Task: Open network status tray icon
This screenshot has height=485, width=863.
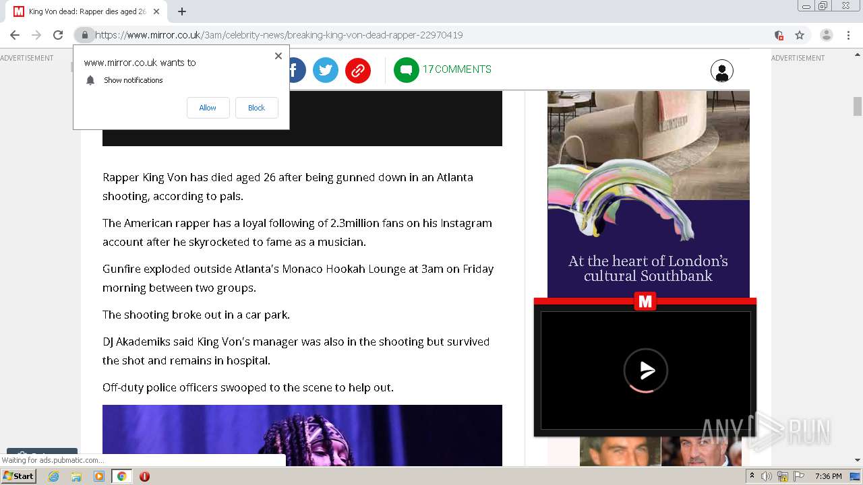Action: pos(783,476)
